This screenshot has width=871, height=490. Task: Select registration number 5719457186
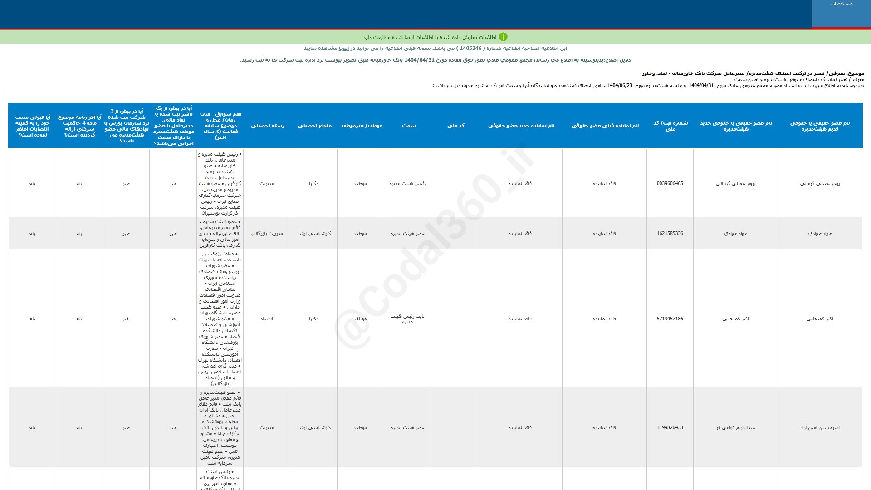coord(670,319)
